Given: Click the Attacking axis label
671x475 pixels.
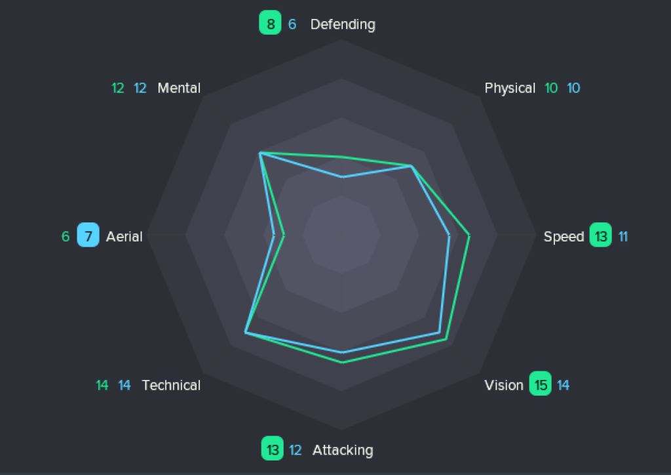Looking at the screenshot, I should 343,450.
